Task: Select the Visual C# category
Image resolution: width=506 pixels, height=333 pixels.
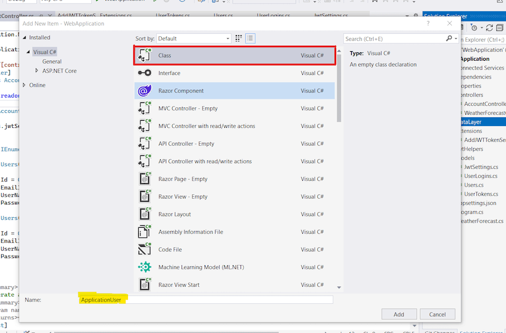Action: click(45, 52)
